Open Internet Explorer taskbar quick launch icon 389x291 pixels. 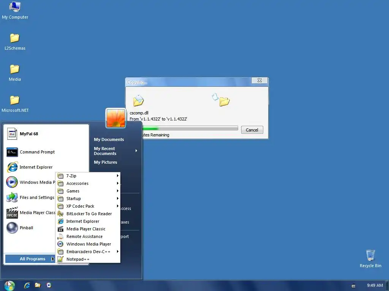[27, 285]
